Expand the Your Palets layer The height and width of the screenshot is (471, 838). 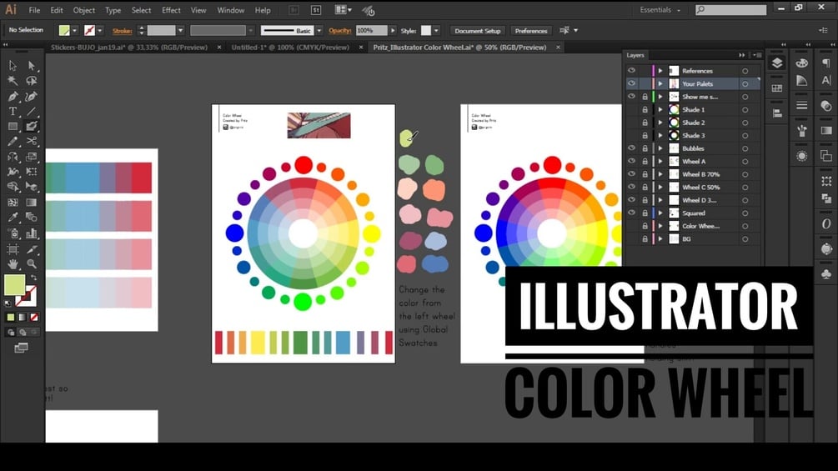(660, 84)
